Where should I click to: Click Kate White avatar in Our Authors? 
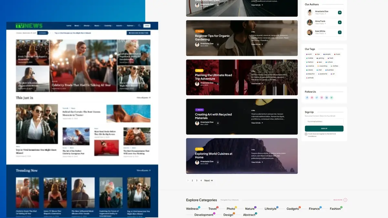click(310, 32)
